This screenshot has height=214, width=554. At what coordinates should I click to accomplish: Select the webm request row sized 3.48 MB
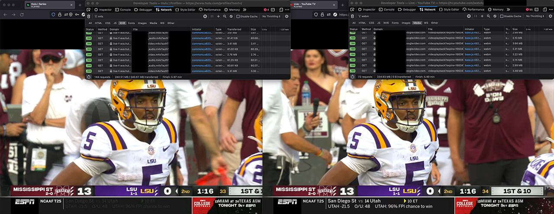451,71
